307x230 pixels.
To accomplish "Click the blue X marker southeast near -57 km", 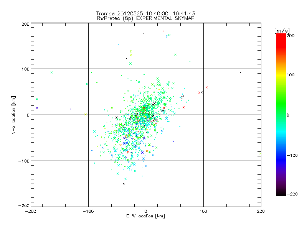I will tap(173, 141).
